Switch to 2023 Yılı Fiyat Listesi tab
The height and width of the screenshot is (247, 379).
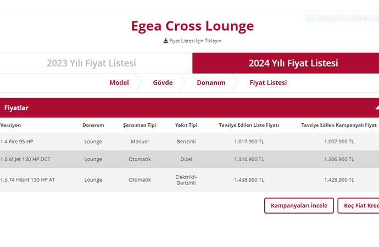(91, 63)
